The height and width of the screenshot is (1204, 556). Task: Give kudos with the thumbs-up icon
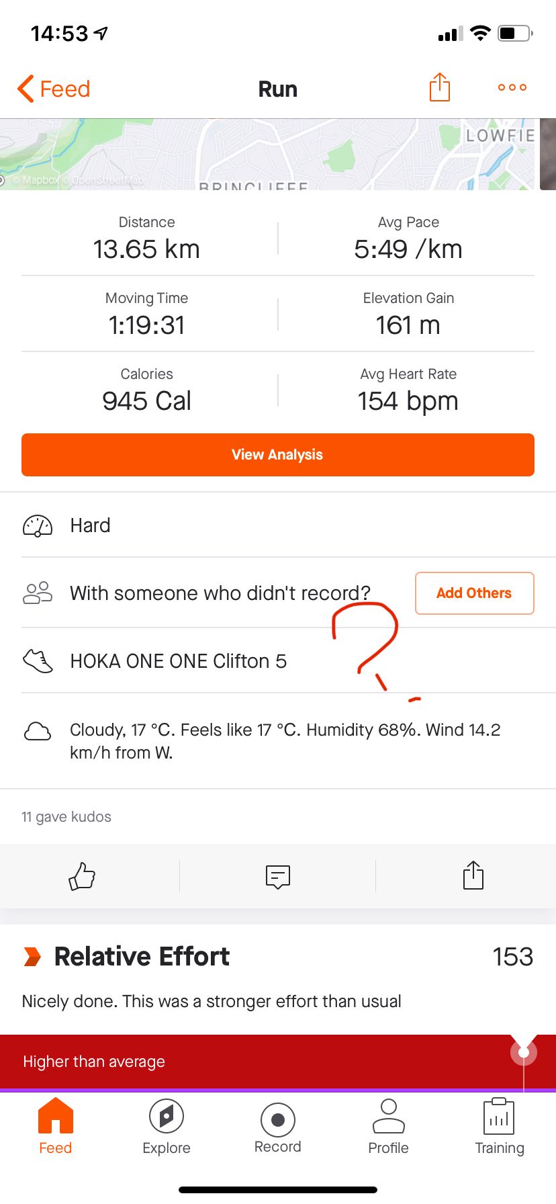pyautogui.click(x=82, y=876)
